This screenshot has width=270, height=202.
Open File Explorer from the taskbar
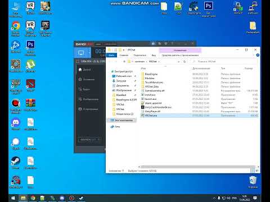[x=23, y=198]
